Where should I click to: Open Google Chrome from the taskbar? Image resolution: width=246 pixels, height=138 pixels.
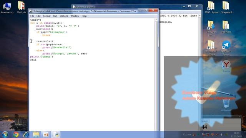click(x=16, y=135)
